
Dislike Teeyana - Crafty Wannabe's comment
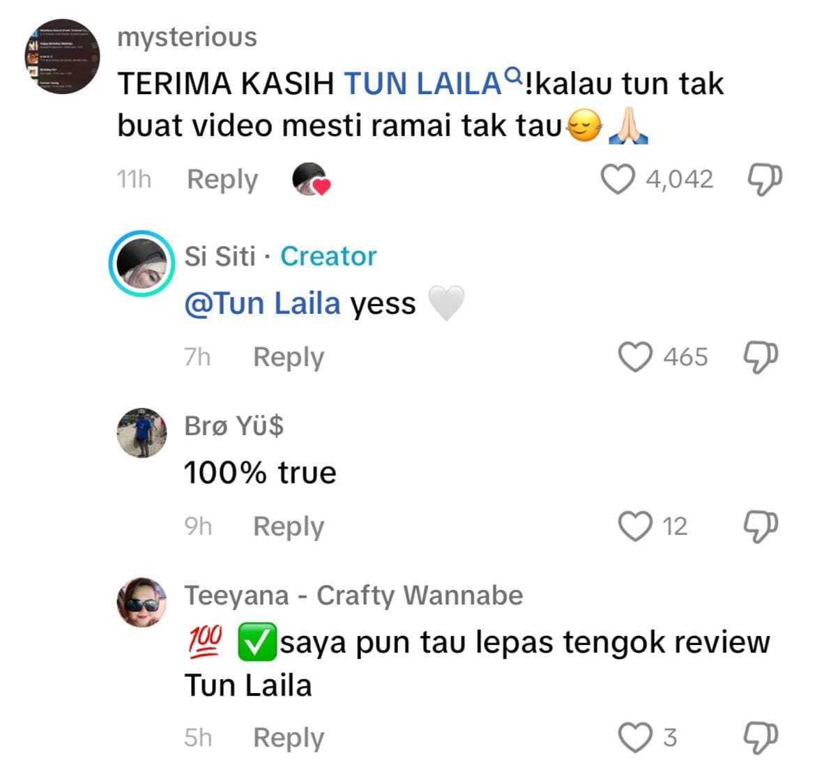(761, 738)
